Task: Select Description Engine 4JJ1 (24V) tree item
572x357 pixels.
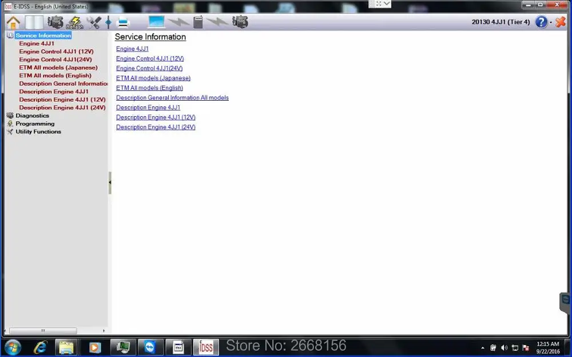Action: (62, 108)
